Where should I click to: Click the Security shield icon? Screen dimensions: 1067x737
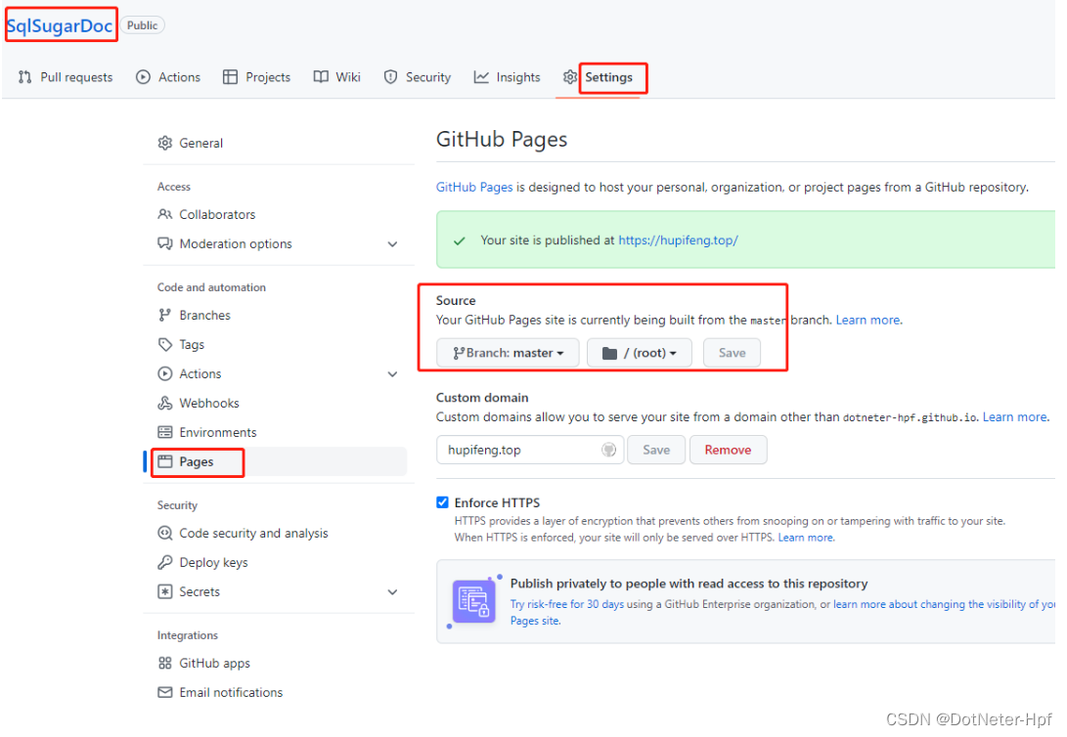click(390, 77)
